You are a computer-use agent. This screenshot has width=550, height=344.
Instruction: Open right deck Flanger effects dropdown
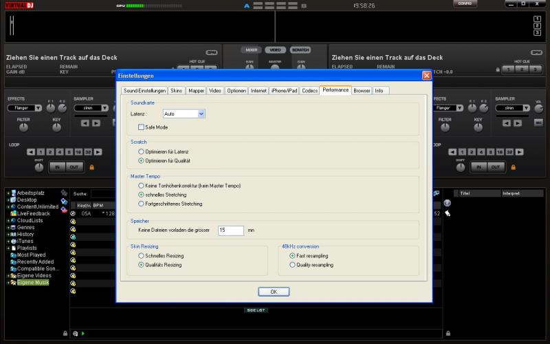[459, 108]
